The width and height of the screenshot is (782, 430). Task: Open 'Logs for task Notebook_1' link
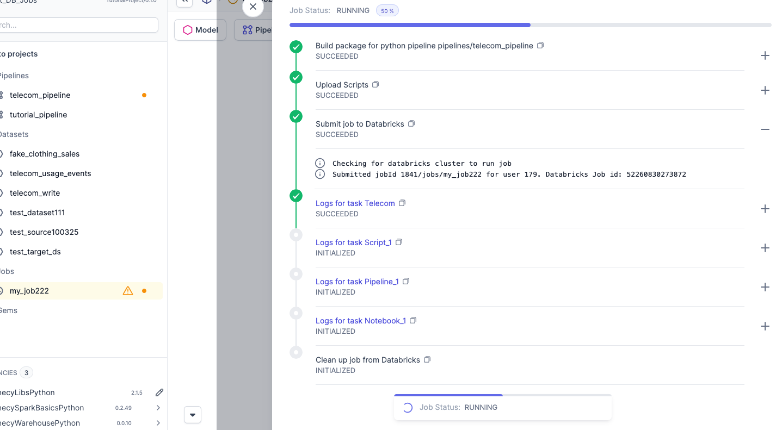coord(361,320)
